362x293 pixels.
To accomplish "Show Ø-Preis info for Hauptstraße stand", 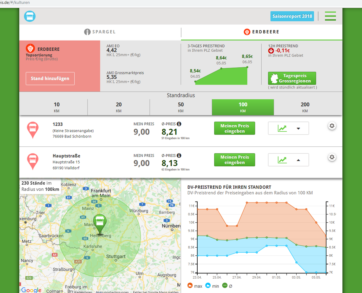I will 179,156.
